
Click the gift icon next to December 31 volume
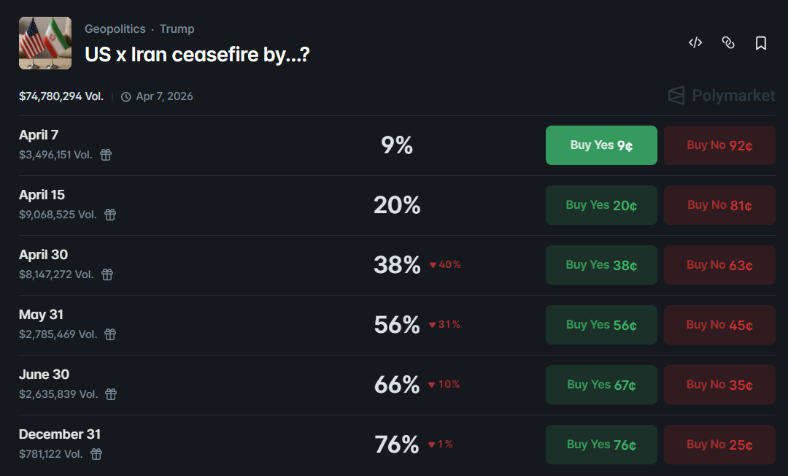96,454
